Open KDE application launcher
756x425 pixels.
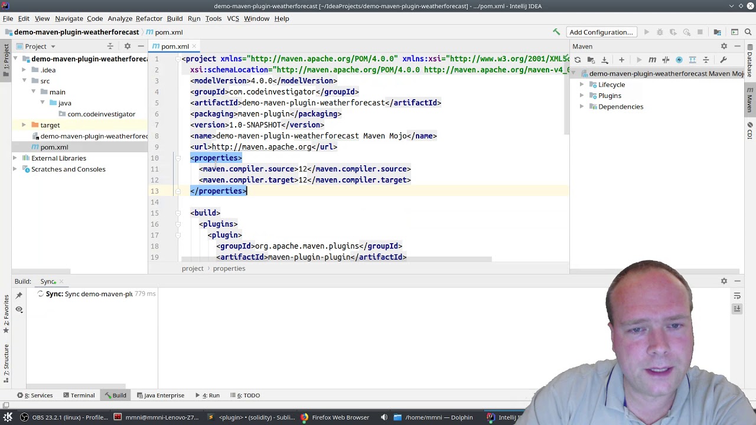click(8, 417)
